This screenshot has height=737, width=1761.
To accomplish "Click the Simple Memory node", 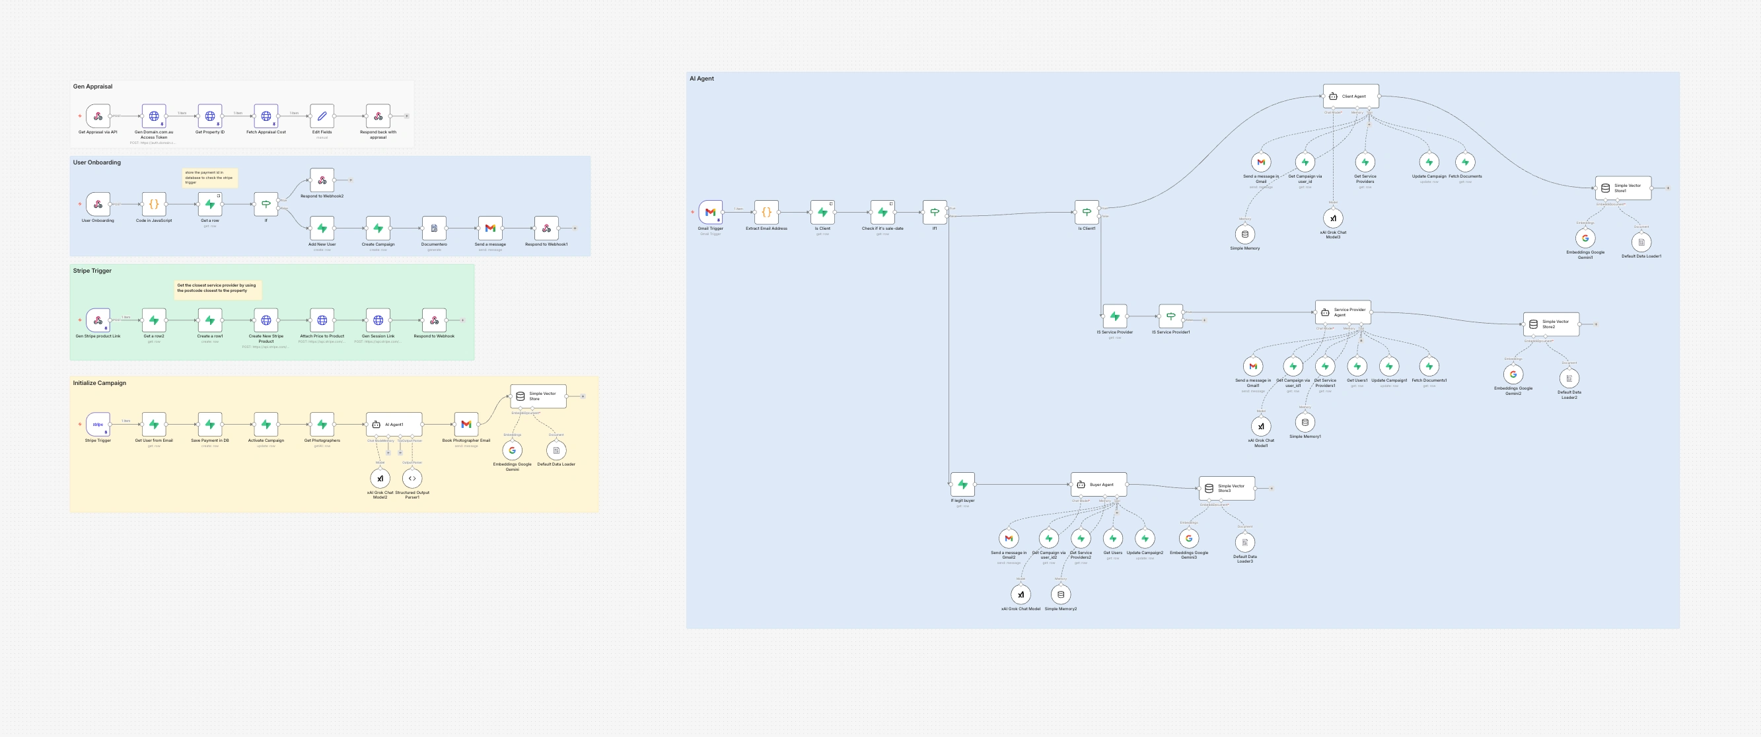I will click(x=1245, y=234).
